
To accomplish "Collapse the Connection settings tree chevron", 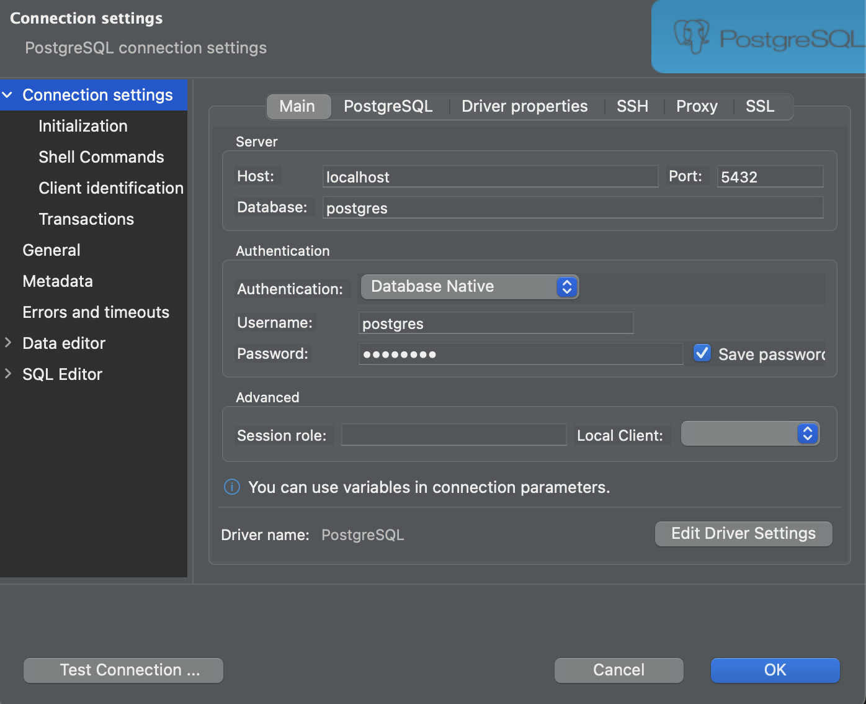I will [x=7, y=95].
